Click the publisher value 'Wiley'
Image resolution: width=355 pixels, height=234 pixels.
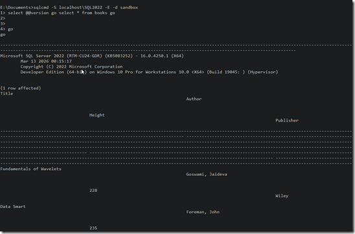click(282, 196)
